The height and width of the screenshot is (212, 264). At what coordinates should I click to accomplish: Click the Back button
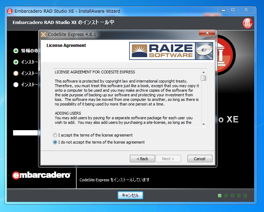[x=142, y=159]
